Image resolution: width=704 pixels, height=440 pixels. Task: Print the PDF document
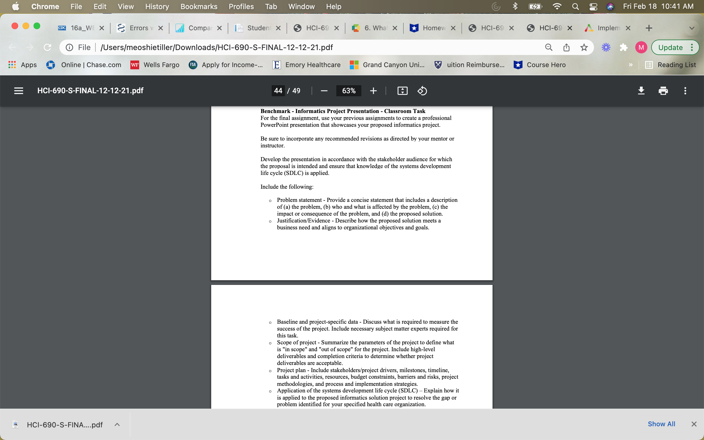tap(663, 90)
